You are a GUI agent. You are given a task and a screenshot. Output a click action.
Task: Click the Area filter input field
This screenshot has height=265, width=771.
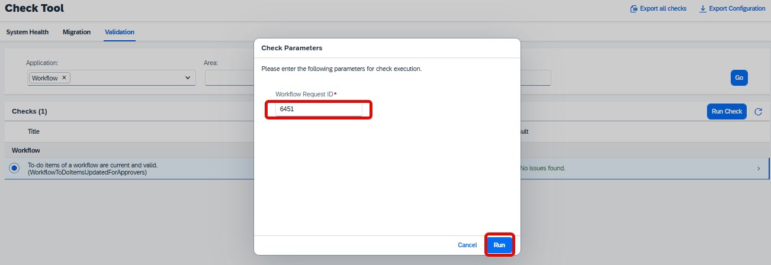(229, 77)
